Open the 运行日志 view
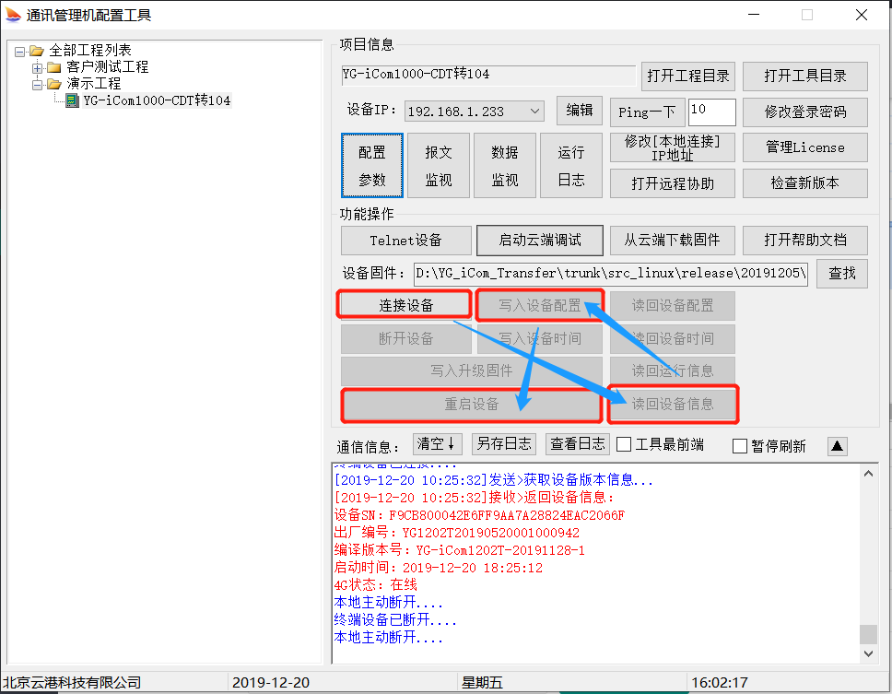892x694 pixels. coord(571,166)
